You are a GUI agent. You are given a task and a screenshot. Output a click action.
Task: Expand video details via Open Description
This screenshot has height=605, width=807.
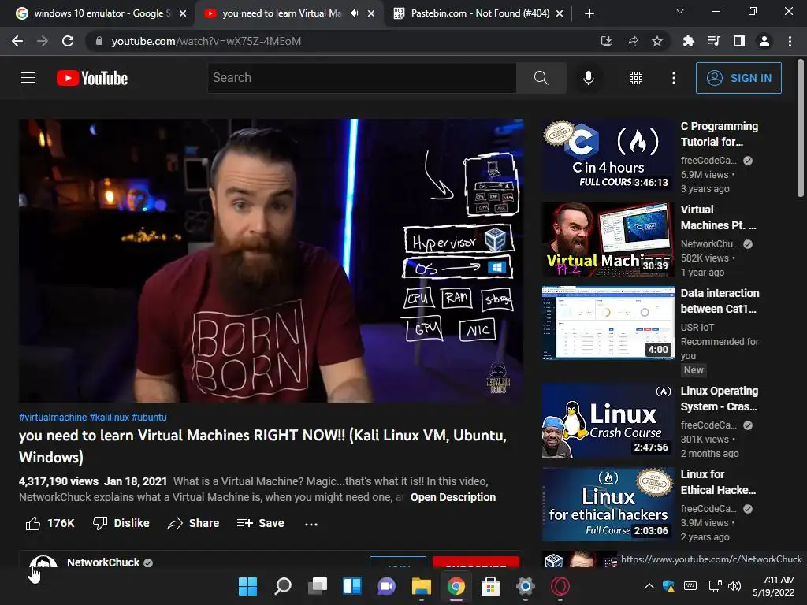point(453,498)
